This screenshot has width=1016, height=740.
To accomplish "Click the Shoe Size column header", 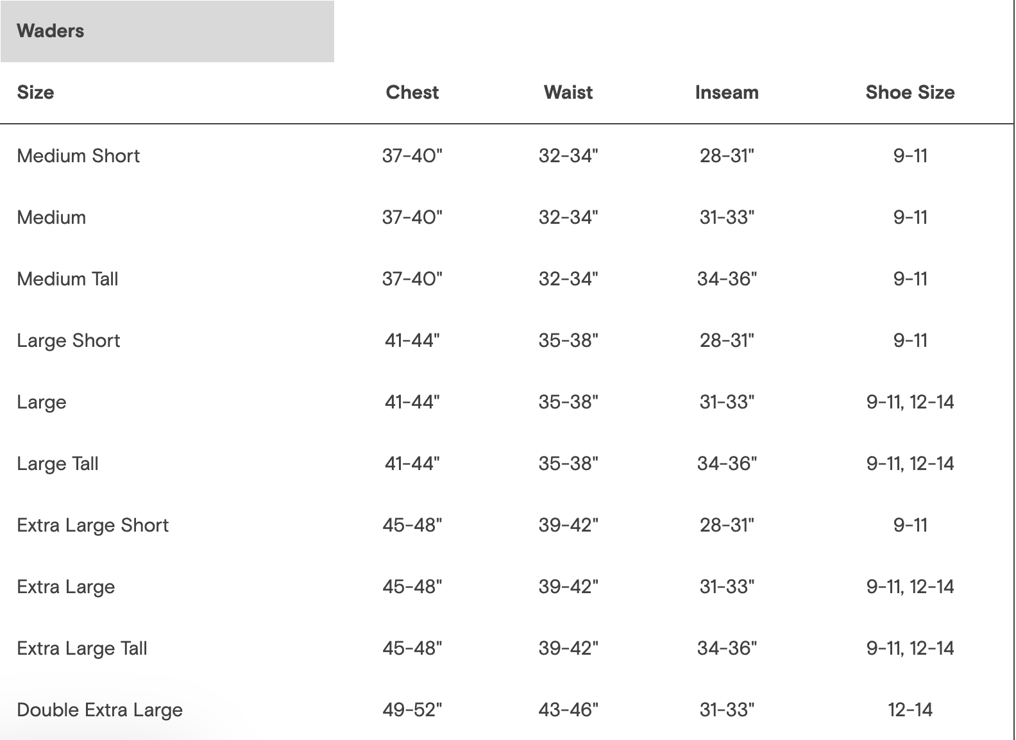I will point(910,92).
